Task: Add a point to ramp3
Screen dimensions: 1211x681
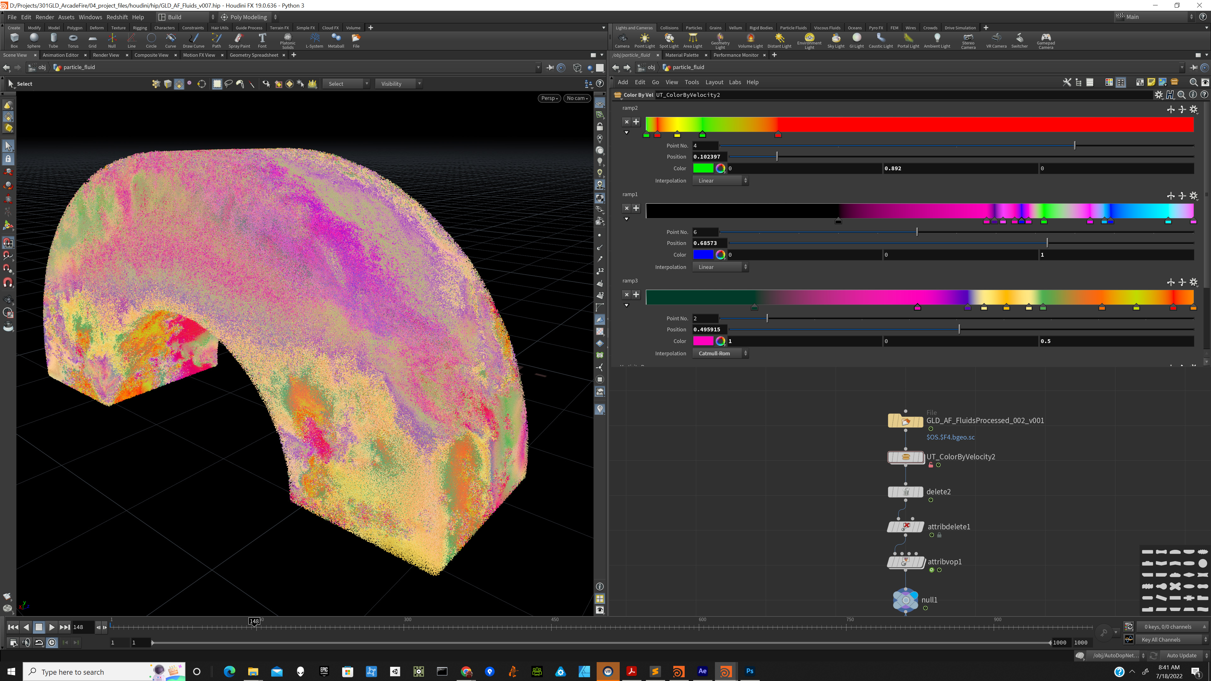Action: click(x=636, y=295)
